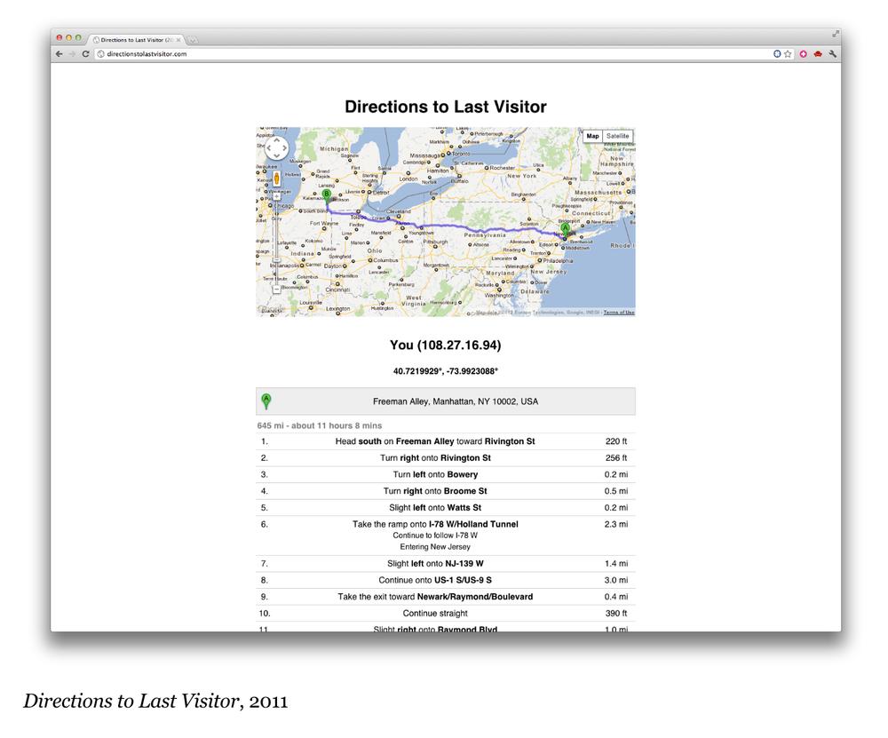Viewport: 888px width, 738px height.
Task: Close the Directions to Last Visitor tab
Action: coord(178,40)
